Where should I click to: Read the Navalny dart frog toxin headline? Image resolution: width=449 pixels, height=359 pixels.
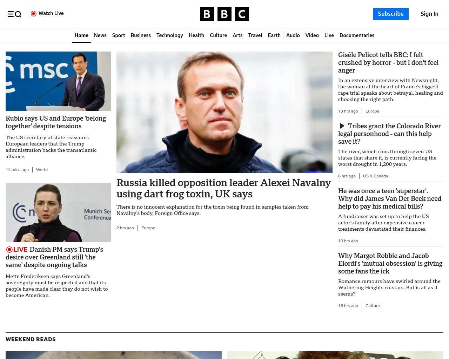(x=223, y=188)
